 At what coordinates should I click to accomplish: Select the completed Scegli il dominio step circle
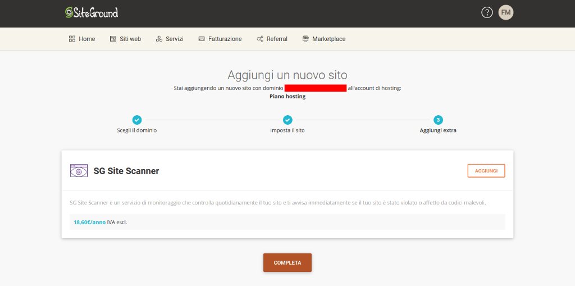pos(137,120)
